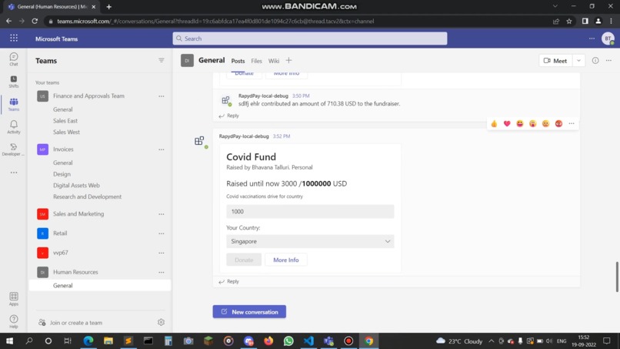The height and width of the screenshot is (349, 620).
Task: Open more channel options next to info icon
Action: [x=609, y=61]
